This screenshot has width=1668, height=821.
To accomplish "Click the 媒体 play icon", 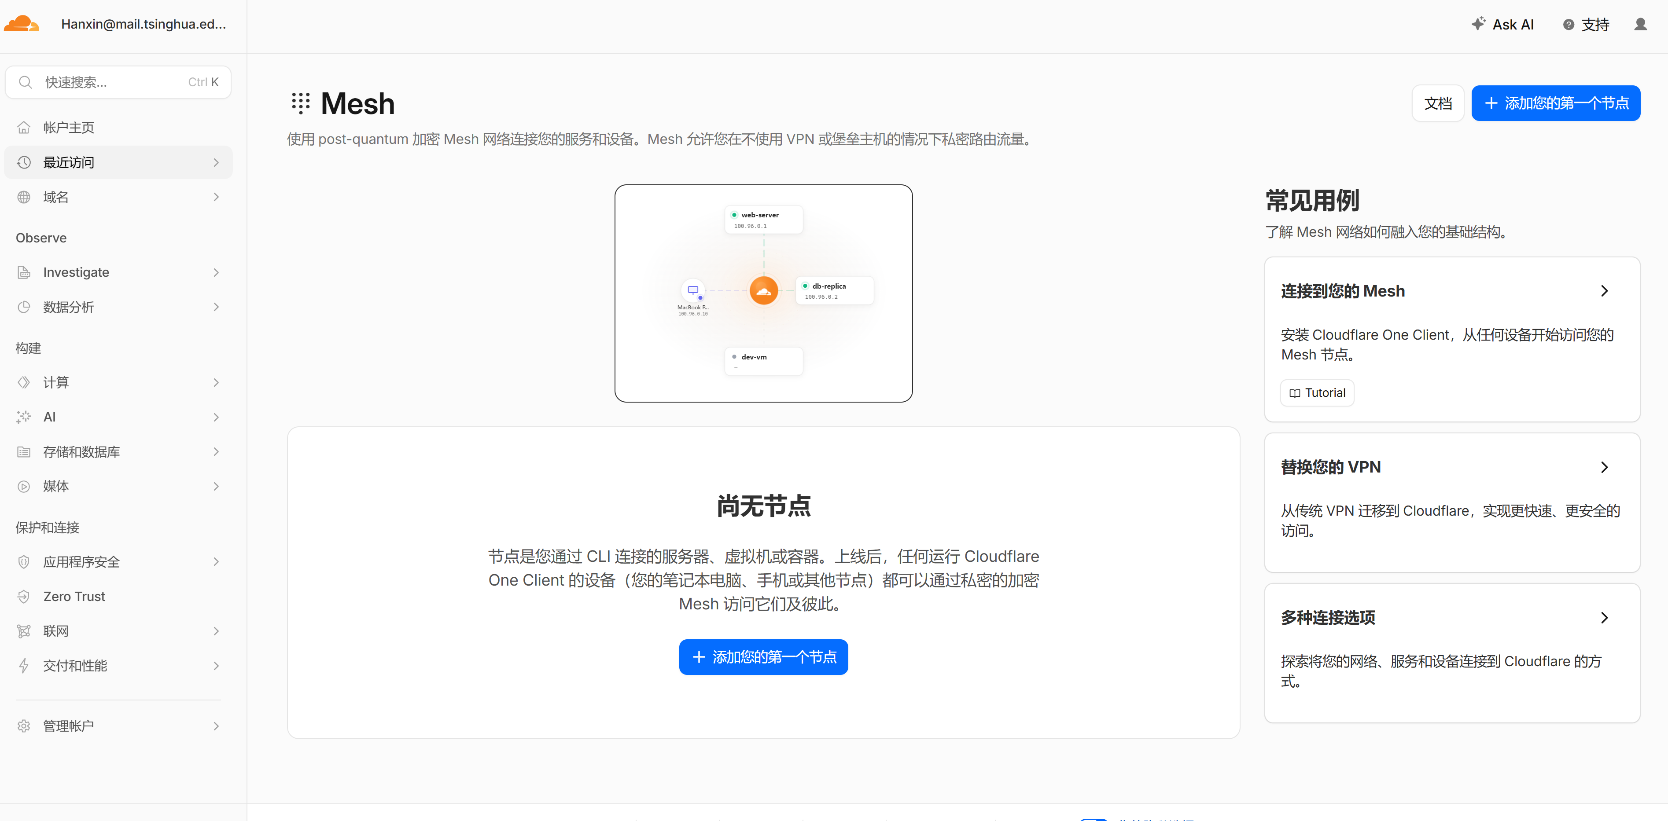I will pyautogui.click(x=24, y=487).
